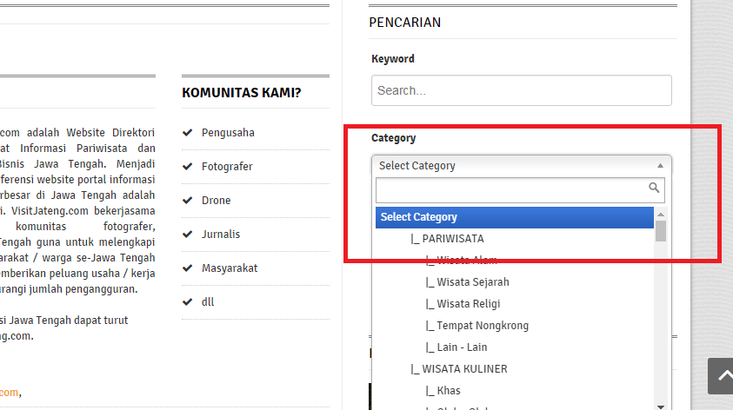The width and height of the screenshot is (733, 410).
Task: Collapse the Select Category dropdown arrow
Action: [x=660, y=166]
